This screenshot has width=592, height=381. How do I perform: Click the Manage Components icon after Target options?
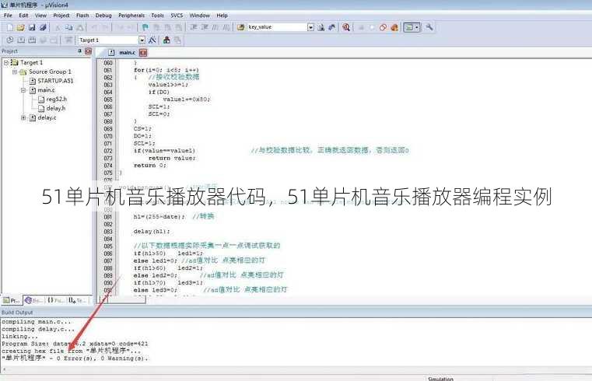tap(166, 40)
